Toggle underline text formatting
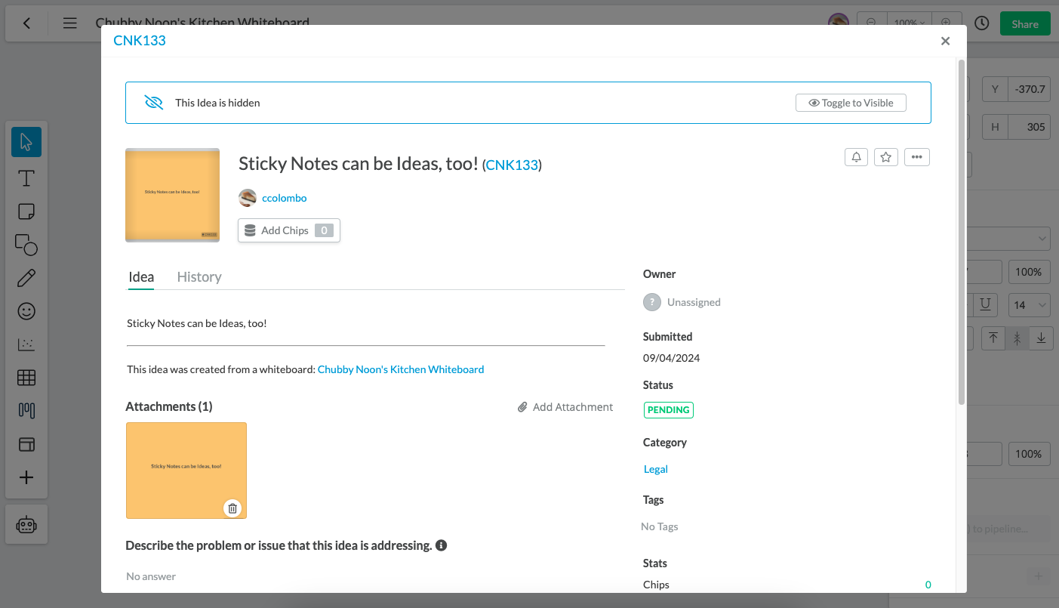Viewport: 1059px width, 608px height. [985, 304]
